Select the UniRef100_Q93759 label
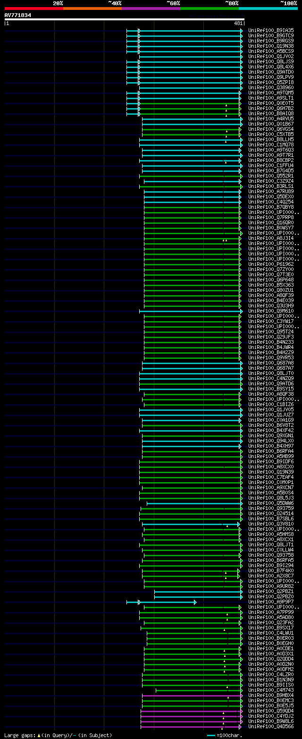Image resolution: width=302 pixels, height=739 pixels. pos(271,508)
